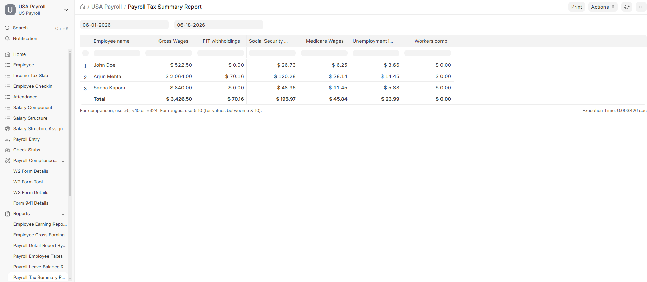Open the three-dots more options menu

pos(641,7)
